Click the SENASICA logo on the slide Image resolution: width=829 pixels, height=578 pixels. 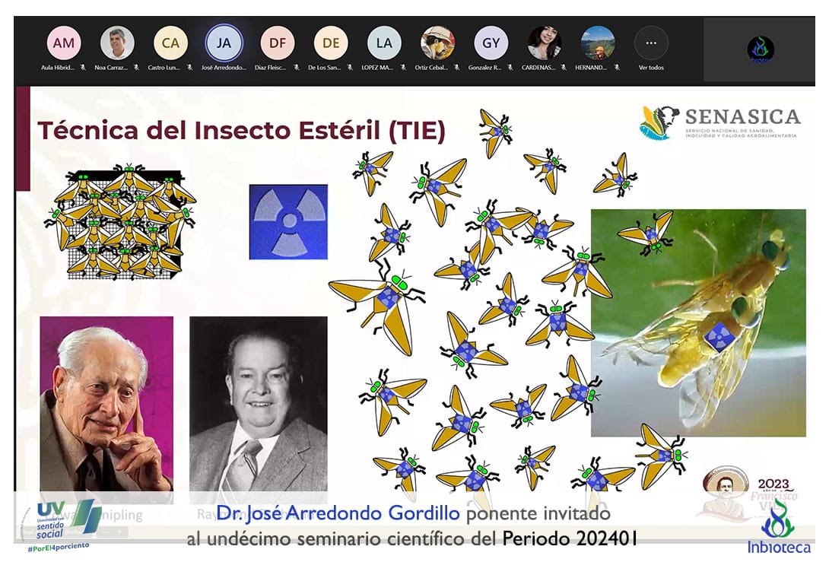[719, 122]
